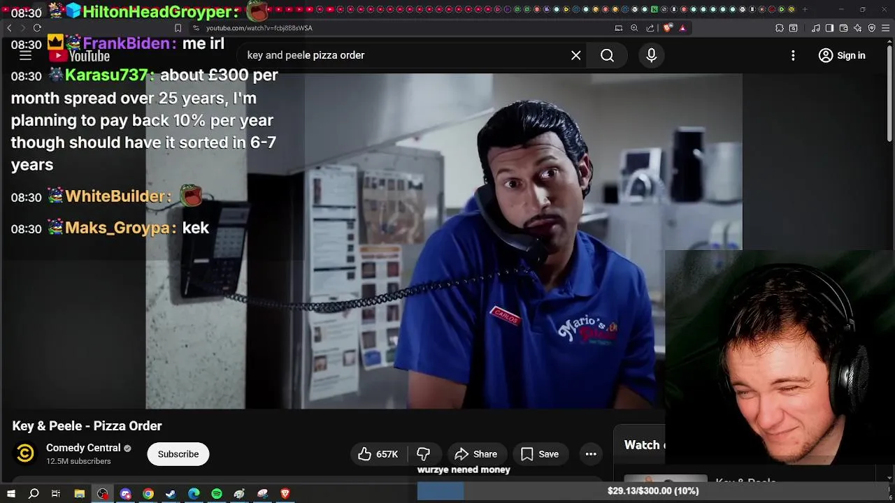Viewport: 895px width, 503px height.
Task: Open the page search icon beside extensions
Action: (x=794, y=28)
